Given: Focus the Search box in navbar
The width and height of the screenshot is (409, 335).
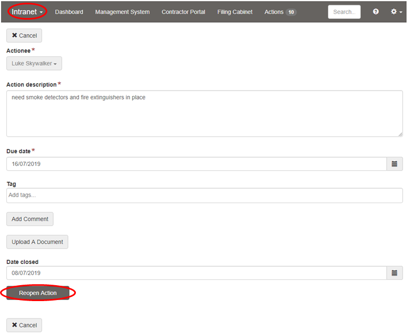Looking at the screenshot, I should tap(344, 12).
